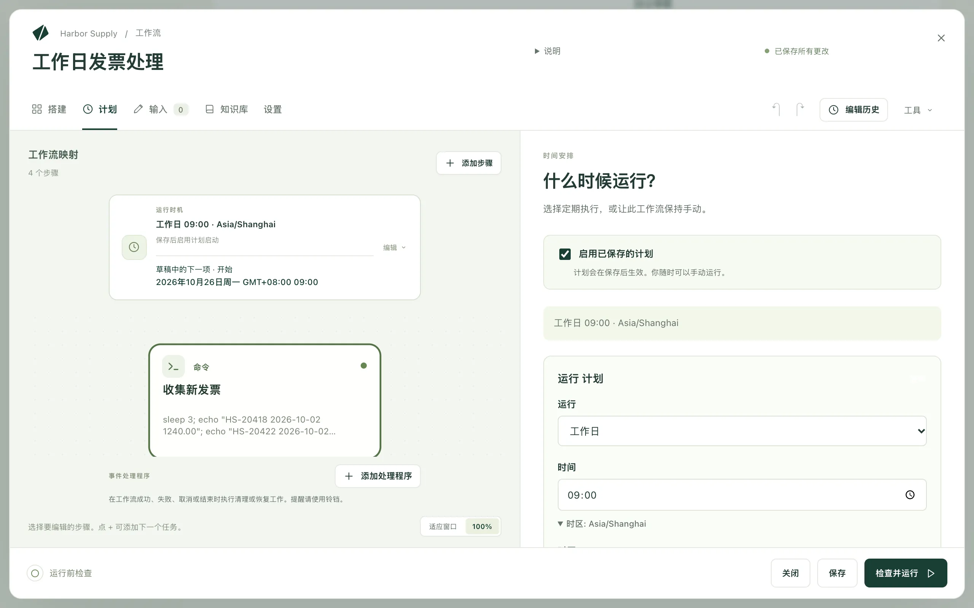
Task: Click the green status dot on 收集新发票
Action: (x=363, y=366)
